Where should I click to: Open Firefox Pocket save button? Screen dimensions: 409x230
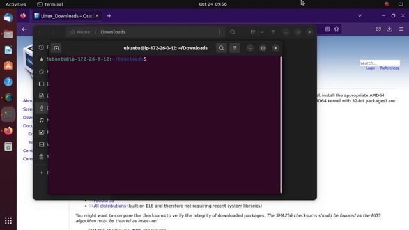[x=378, y=29]
